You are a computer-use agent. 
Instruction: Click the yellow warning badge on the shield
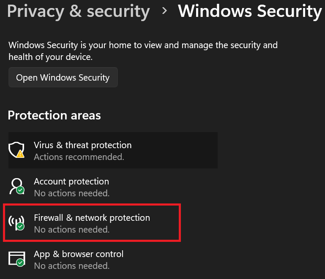(x=20, y=154)
